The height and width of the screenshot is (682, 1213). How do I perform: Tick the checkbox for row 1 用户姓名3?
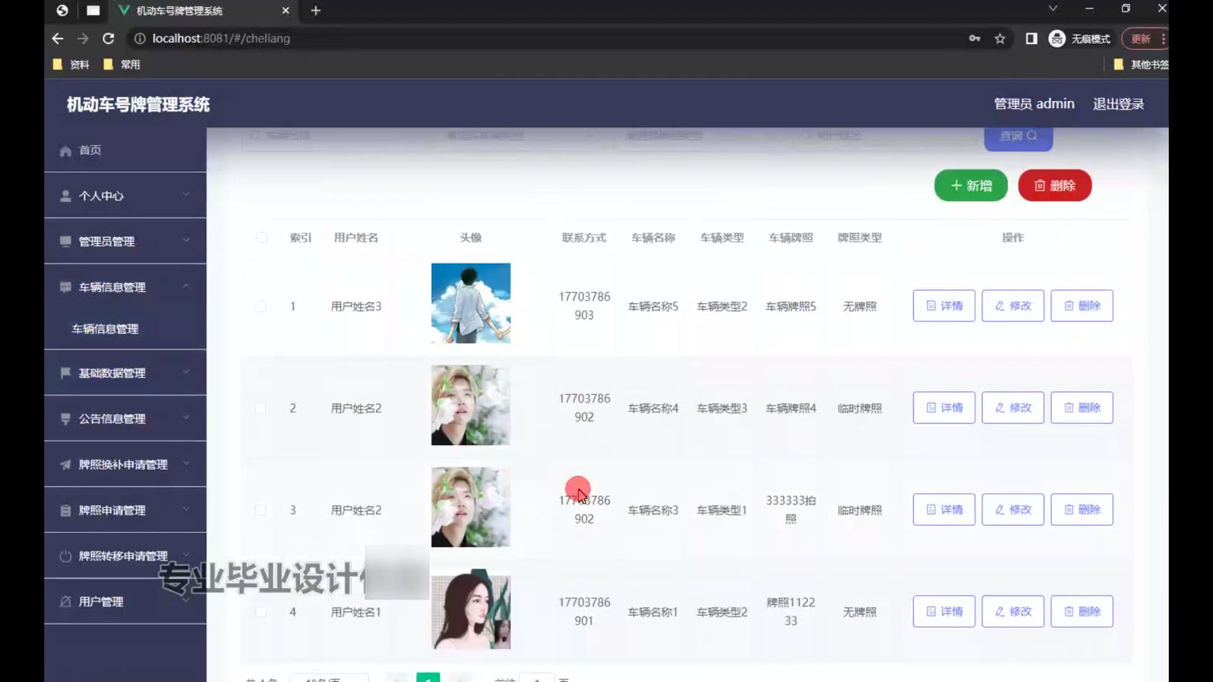pyautogui.click(x=261, y=307)
